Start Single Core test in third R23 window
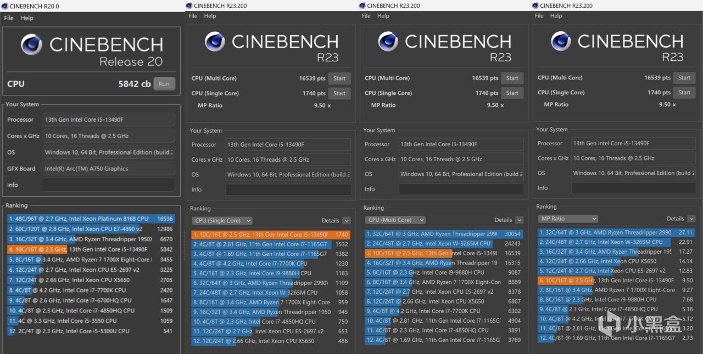This screenshot has width=703, height=354. point(684,92)
